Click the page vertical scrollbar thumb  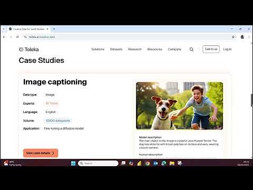coord(252,100)
